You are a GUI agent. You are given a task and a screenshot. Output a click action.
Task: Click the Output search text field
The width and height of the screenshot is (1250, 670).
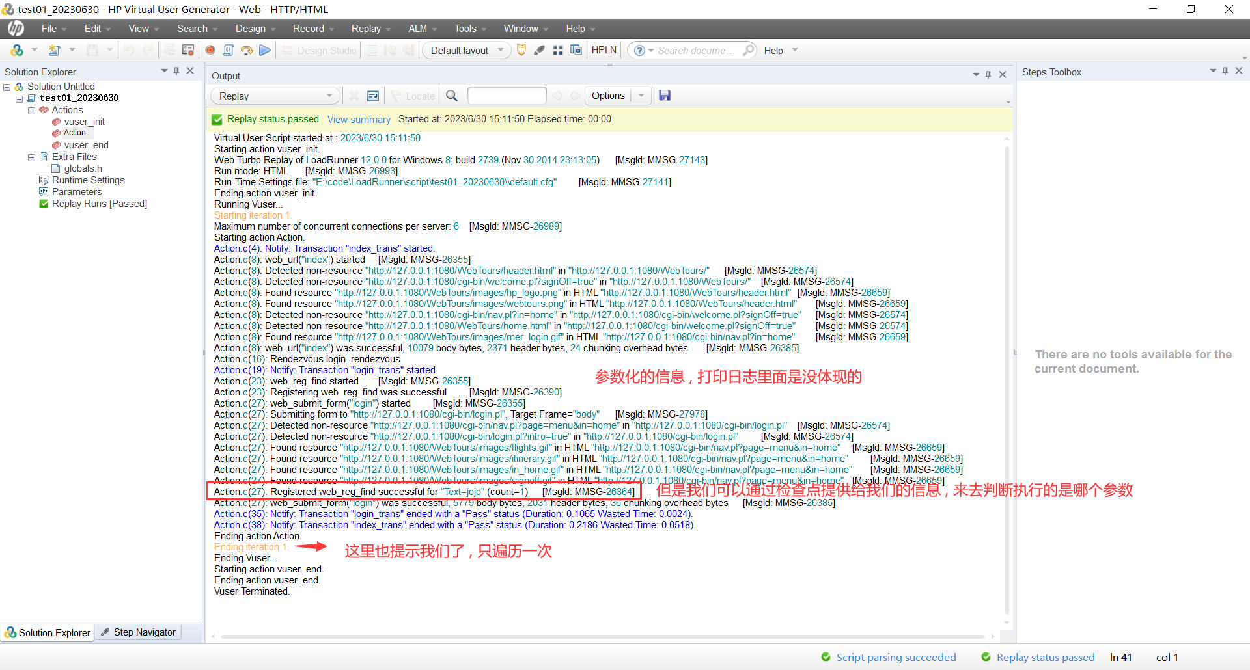(507, 96)
